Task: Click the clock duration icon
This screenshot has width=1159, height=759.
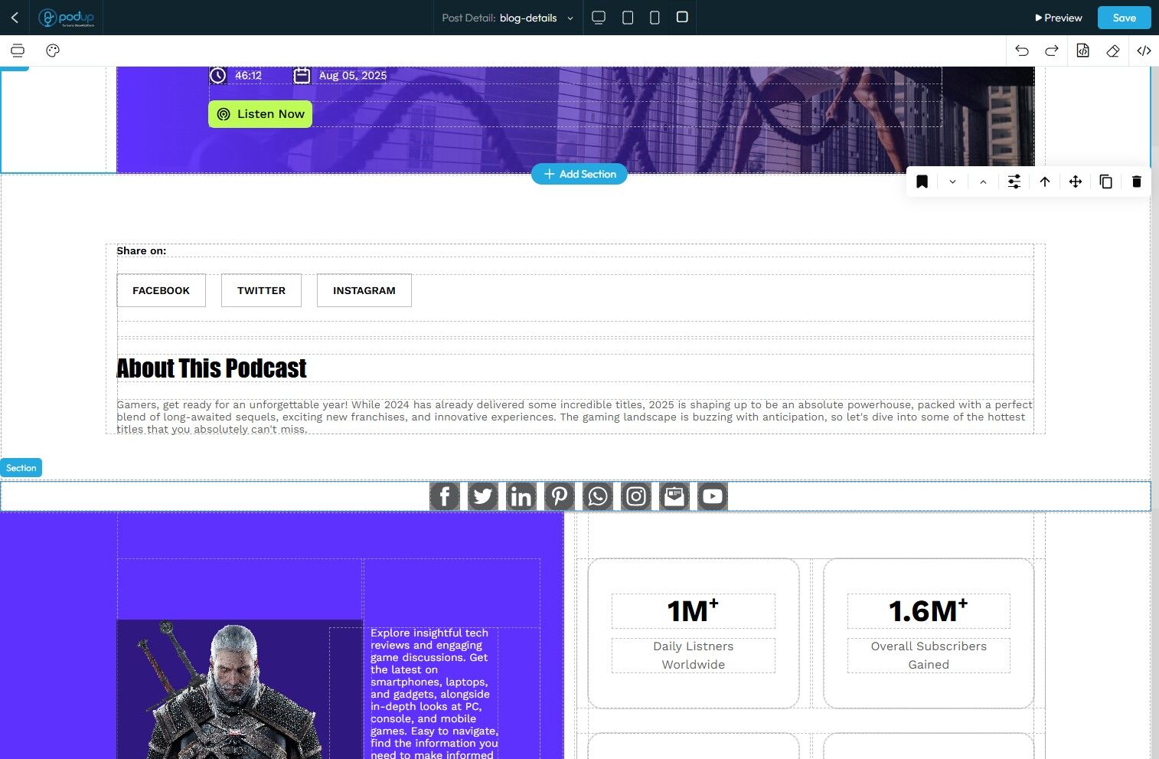Action: pyautogui.click(x=218, y=75)
